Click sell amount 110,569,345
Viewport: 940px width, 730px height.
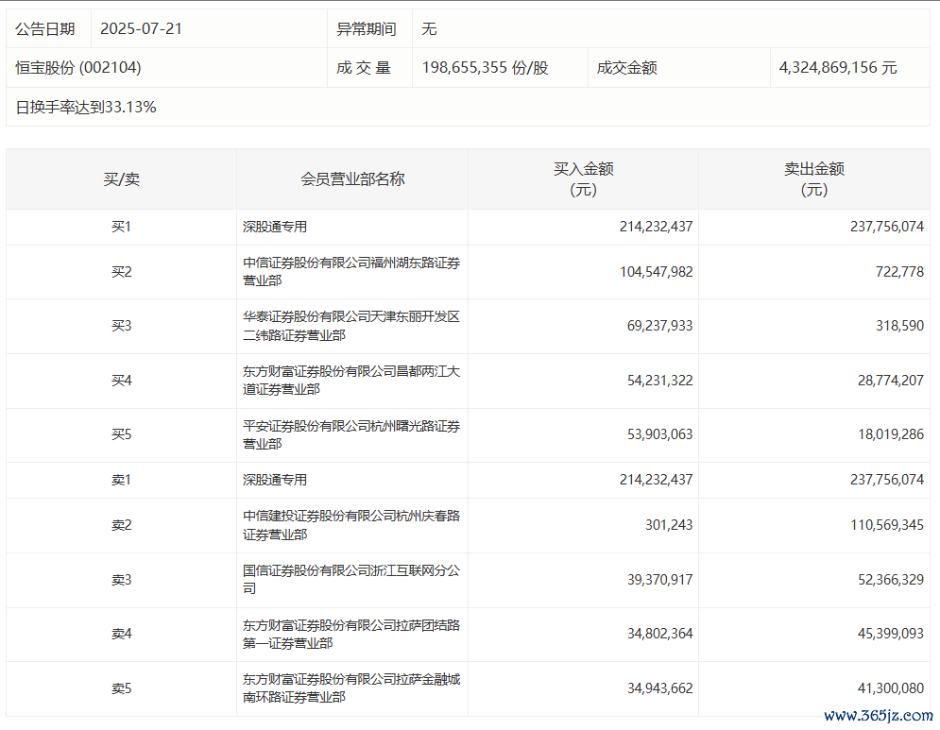pos(887,526)
